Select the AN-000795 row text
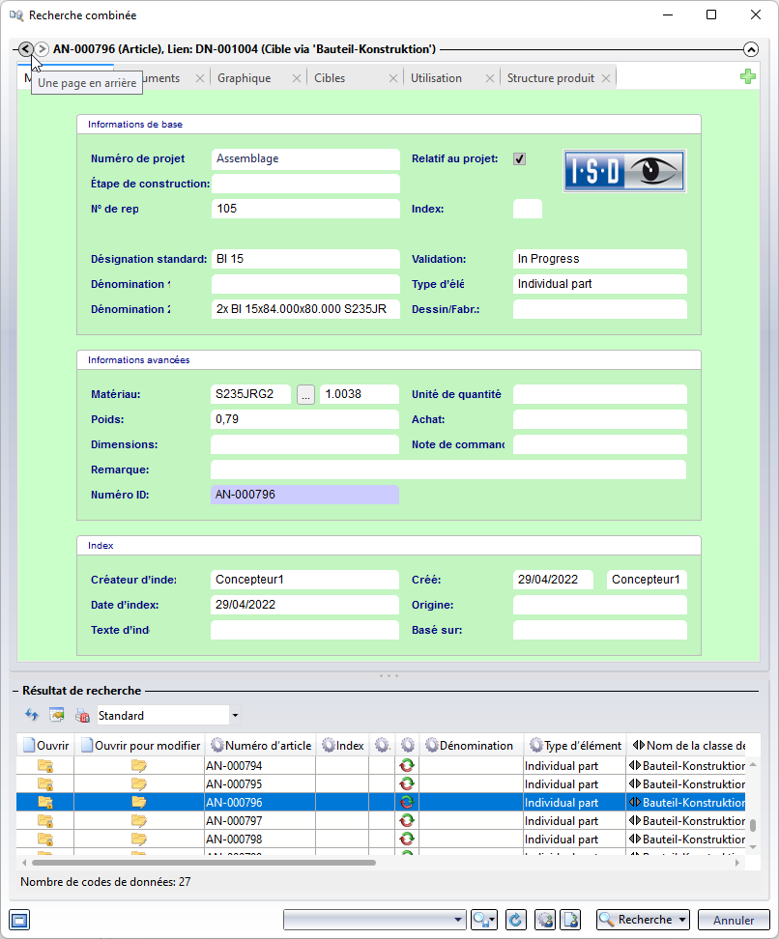 234,784
